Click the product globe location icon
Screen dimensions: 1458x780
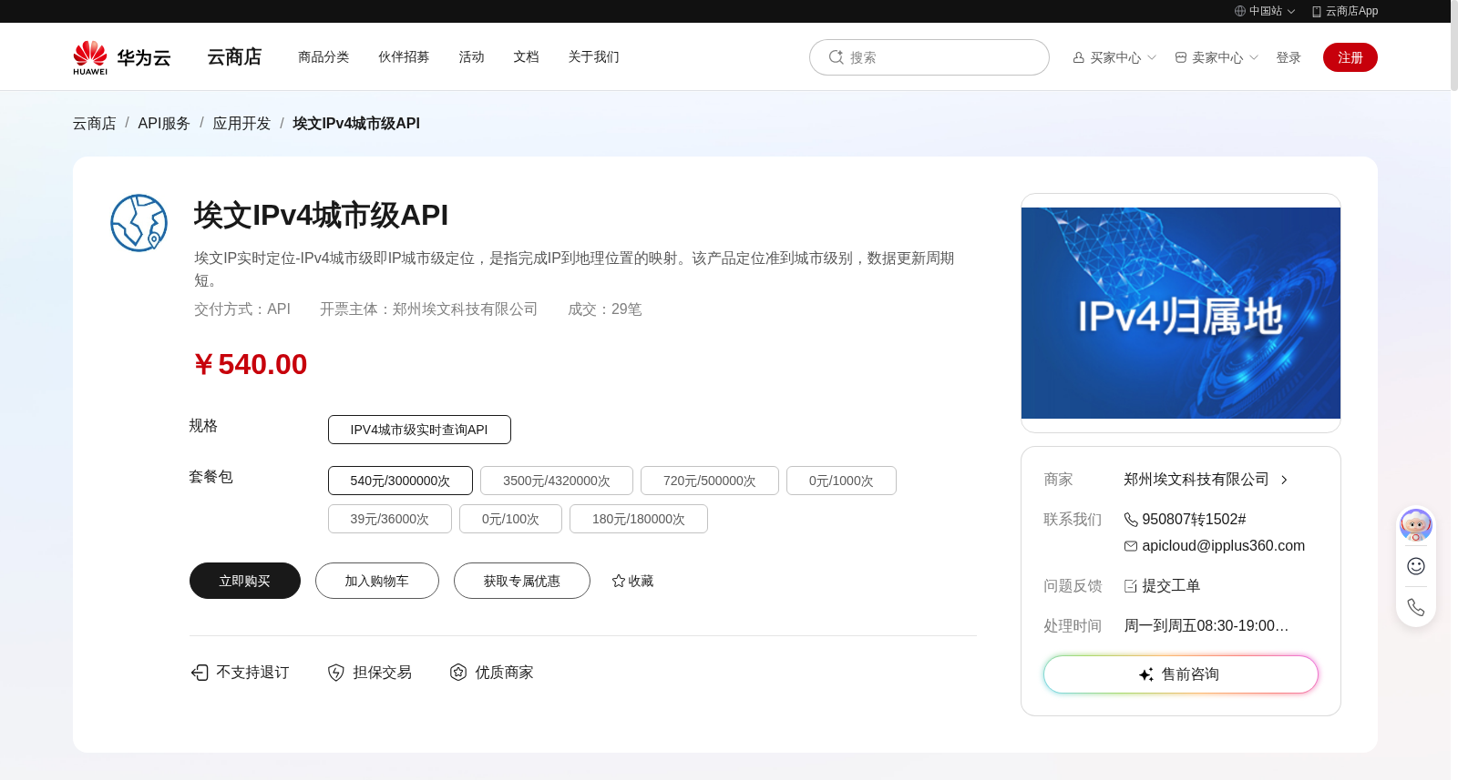[139, 223]
